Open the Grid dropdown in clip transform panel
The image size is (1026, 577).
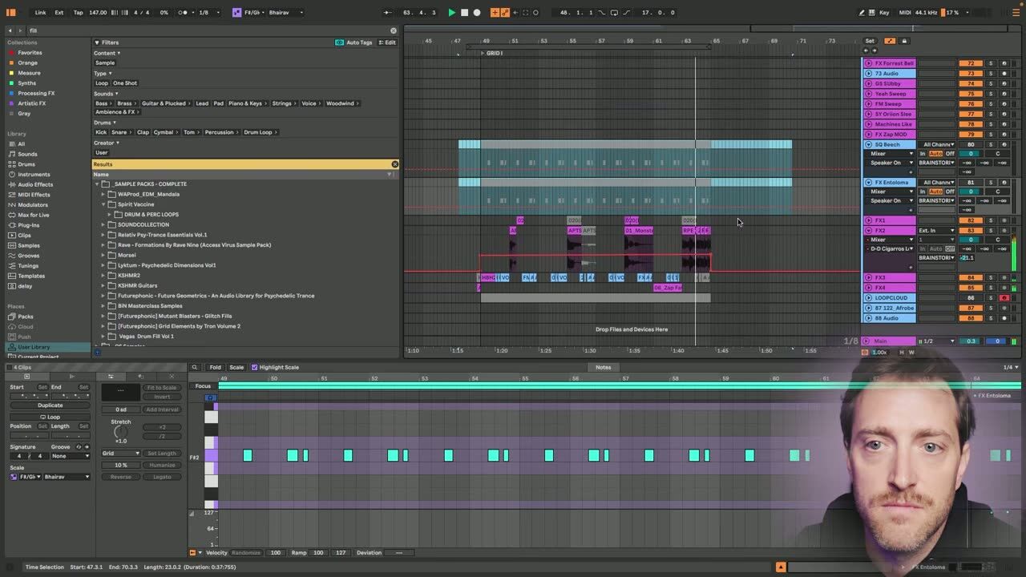point(121,454)
